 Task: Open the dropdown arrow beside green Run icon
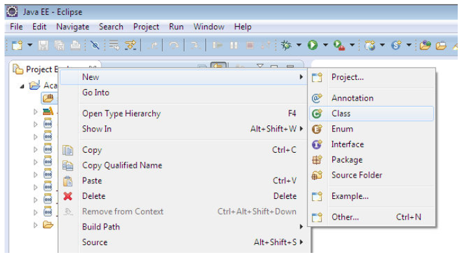tap(326, 46)
